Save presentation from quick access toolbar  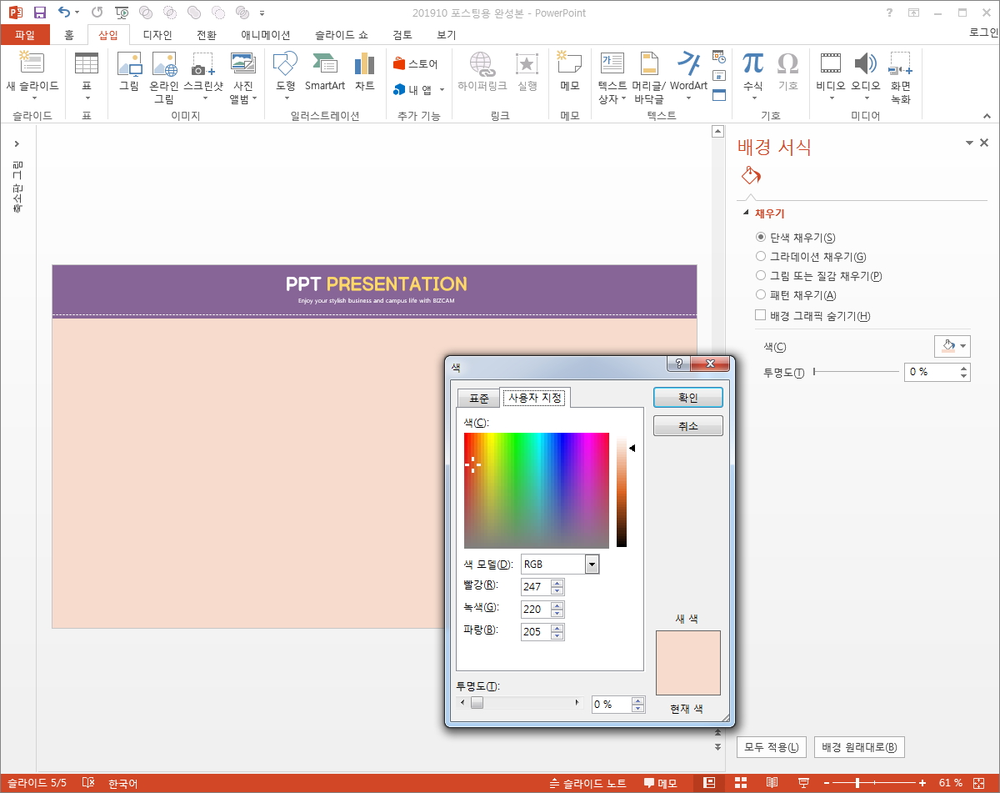[40, 13]
